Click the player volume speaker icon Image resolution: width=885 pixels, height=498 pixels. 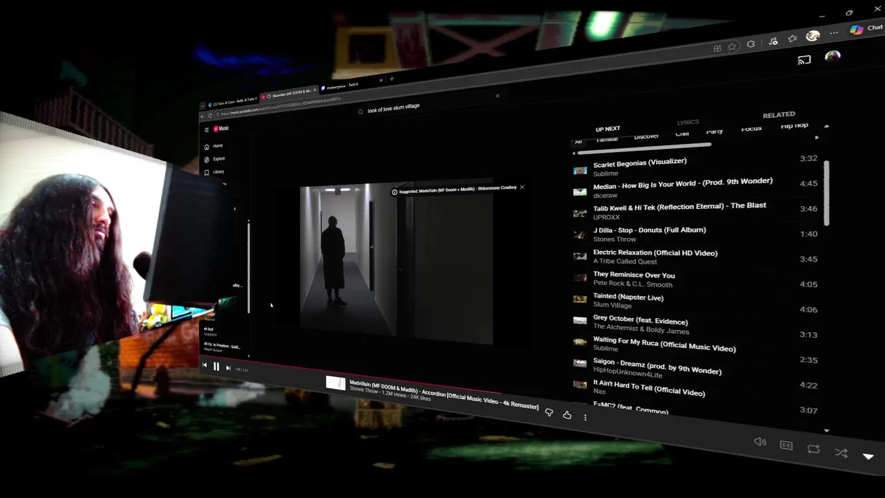[x=760, y=442]
